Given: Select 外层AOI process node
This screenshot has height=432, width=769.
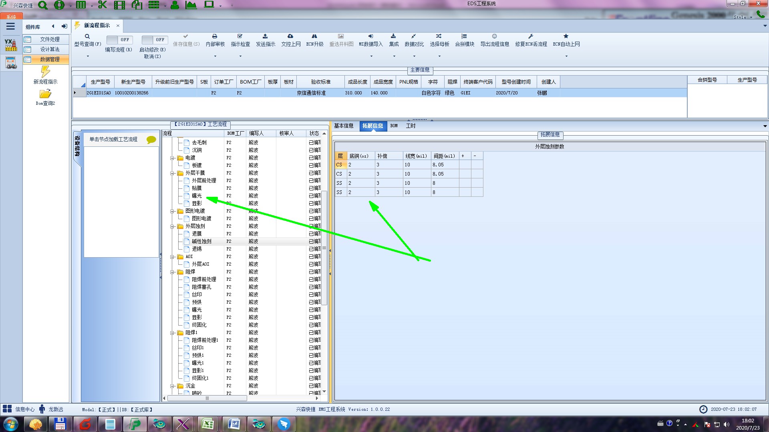Looking at the screenshot, I should click(200, 264).
